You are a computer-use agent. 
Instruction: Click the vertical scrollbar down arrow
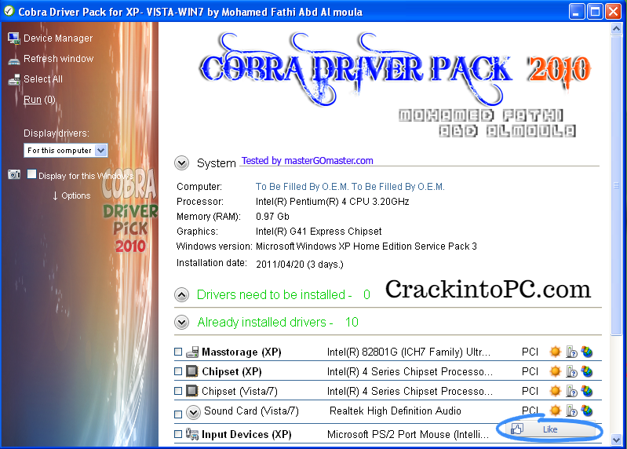click(x=616, y=440)
